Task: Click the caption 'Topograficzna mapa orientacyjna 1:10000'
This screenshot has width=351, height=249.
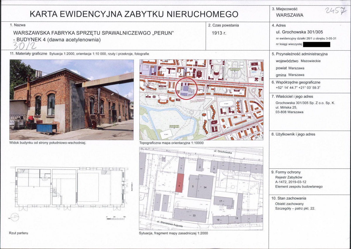Action: [x=172, y=143]
